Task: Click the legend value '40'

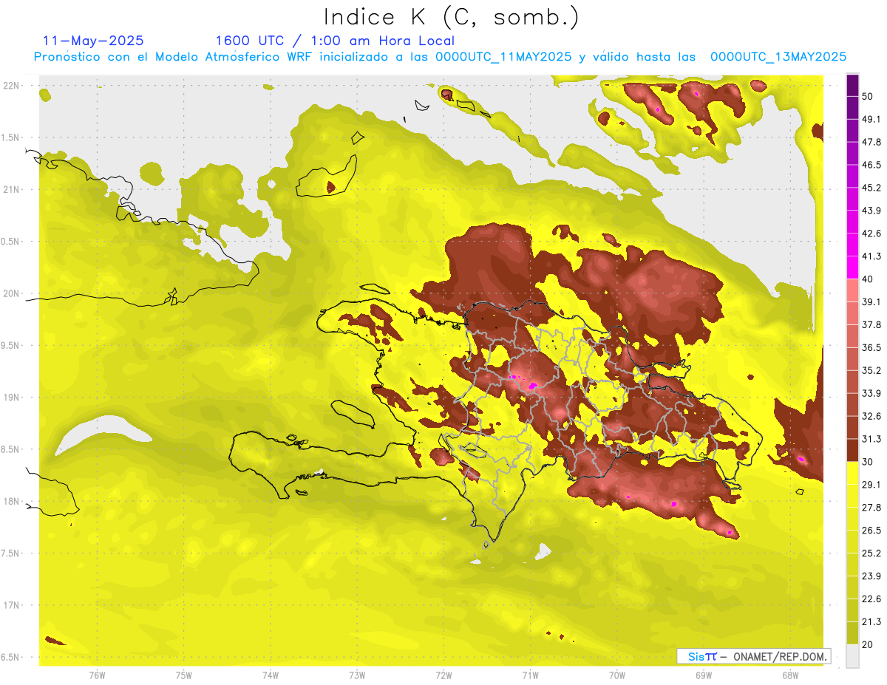Action: tap(868, 279)
